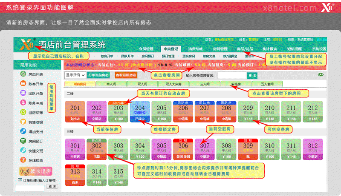Viewport: 341px width, 196px height.
Task: Click the clock icon on room 302
Action: (x=92, y=150)
